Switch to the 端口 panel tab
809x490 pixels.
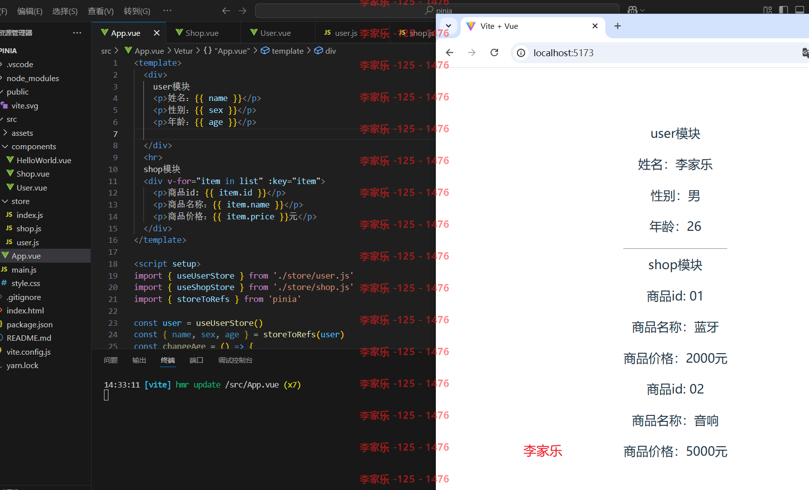tap(197, 360)
